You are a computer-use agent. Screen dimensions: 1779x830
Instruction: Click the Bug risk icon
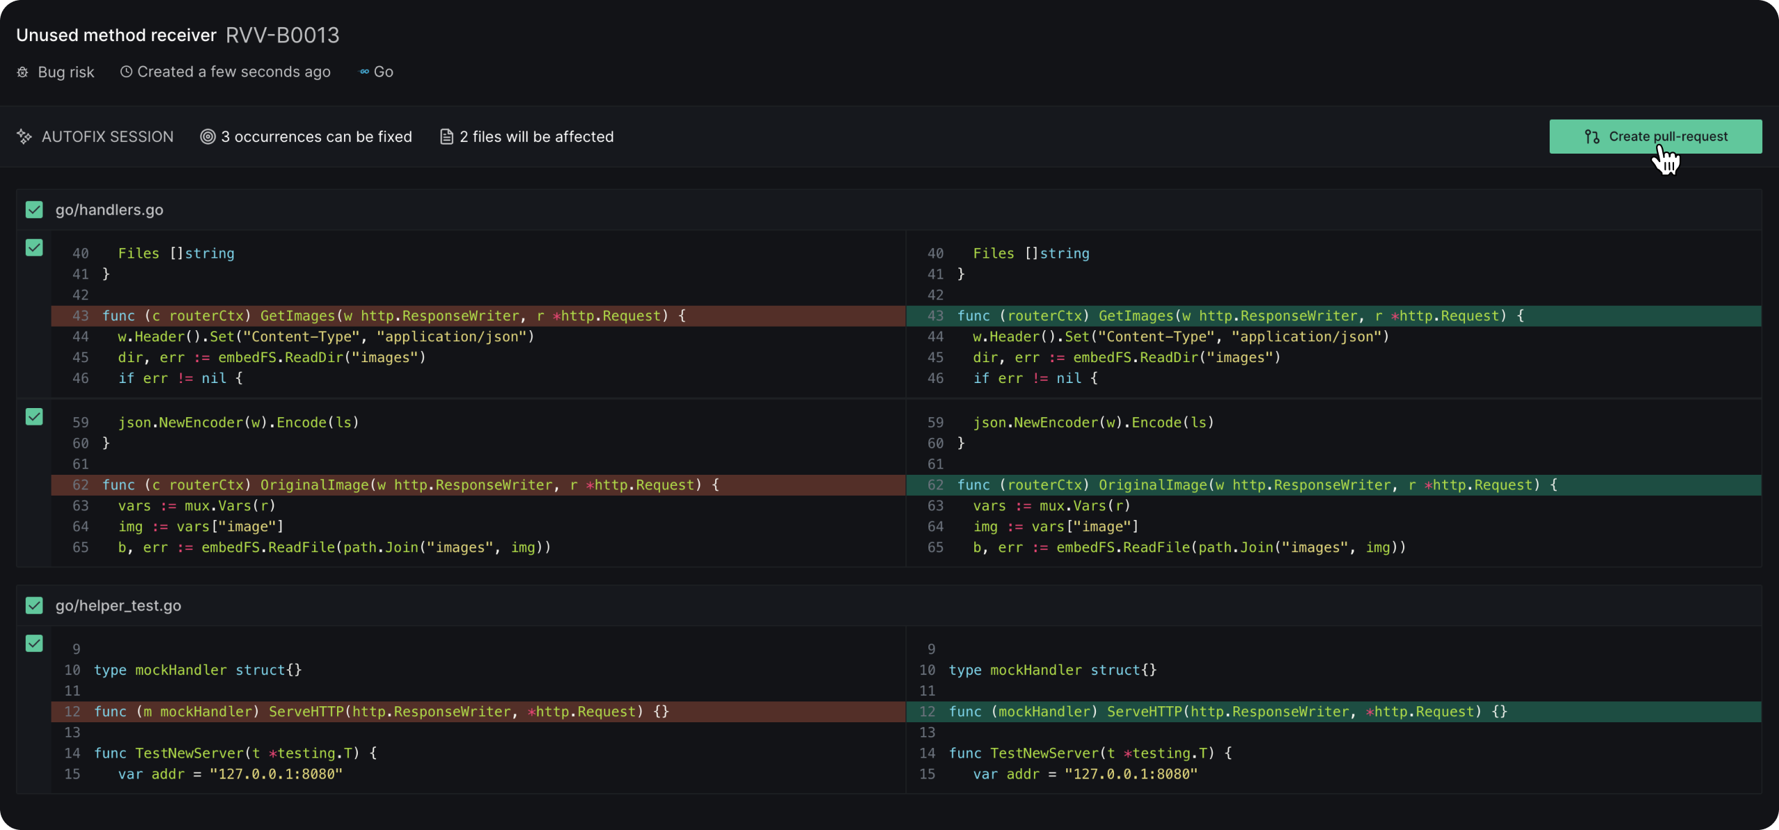[23, 72]
